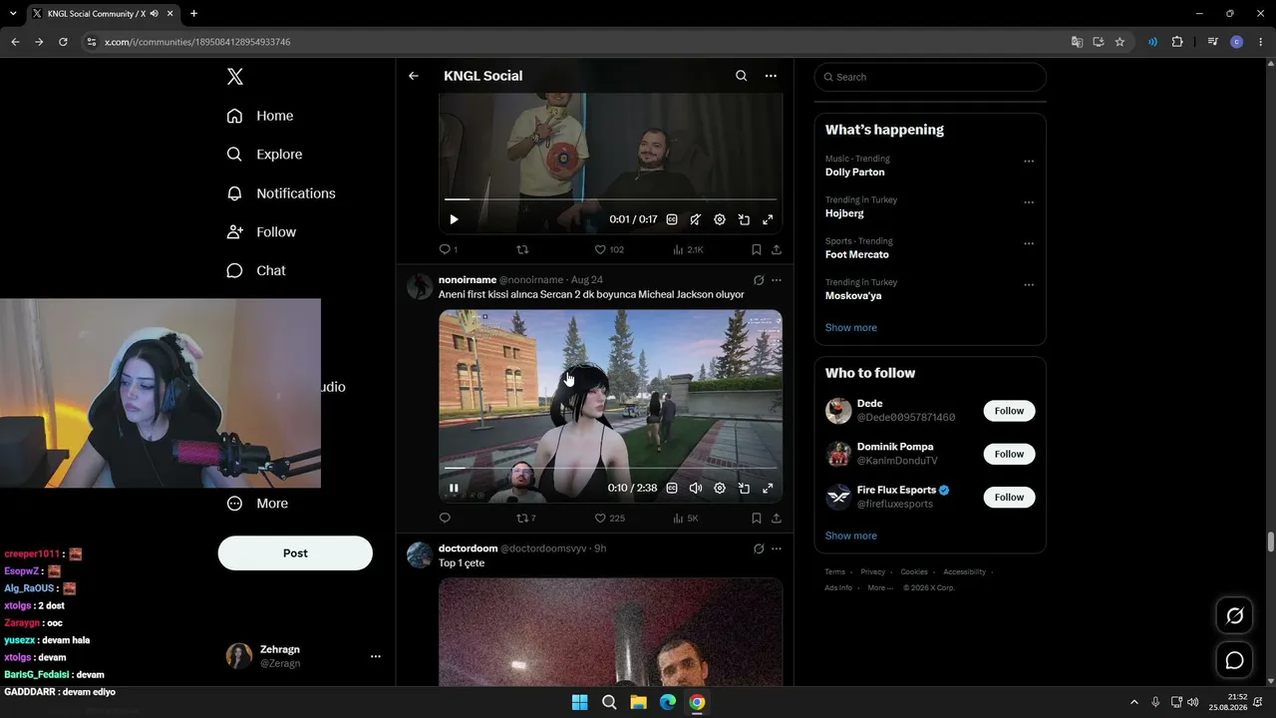This screenshot has height=718, width=1276.
Task: Open Grok actions on doctordoom's post
Action: point(759,548)
